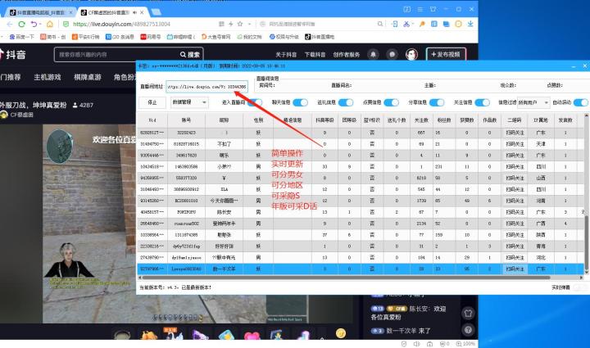590x348 pixels.
Task: Click the shirt icon beside live chat
Action: tap(469, 313)
